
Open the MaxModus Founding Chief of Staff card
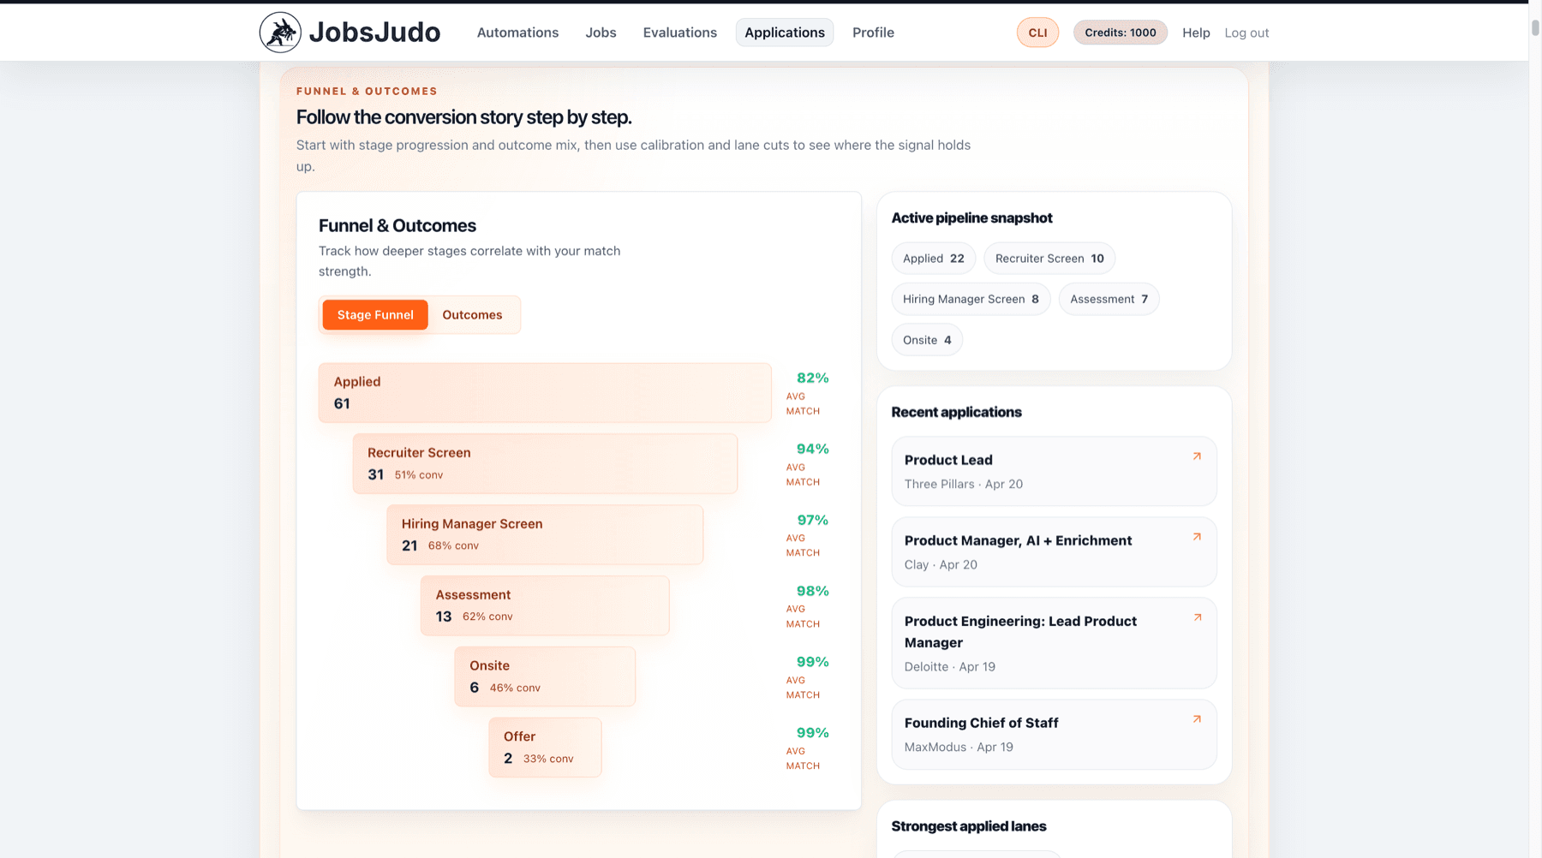click(x=1054, y=735)
